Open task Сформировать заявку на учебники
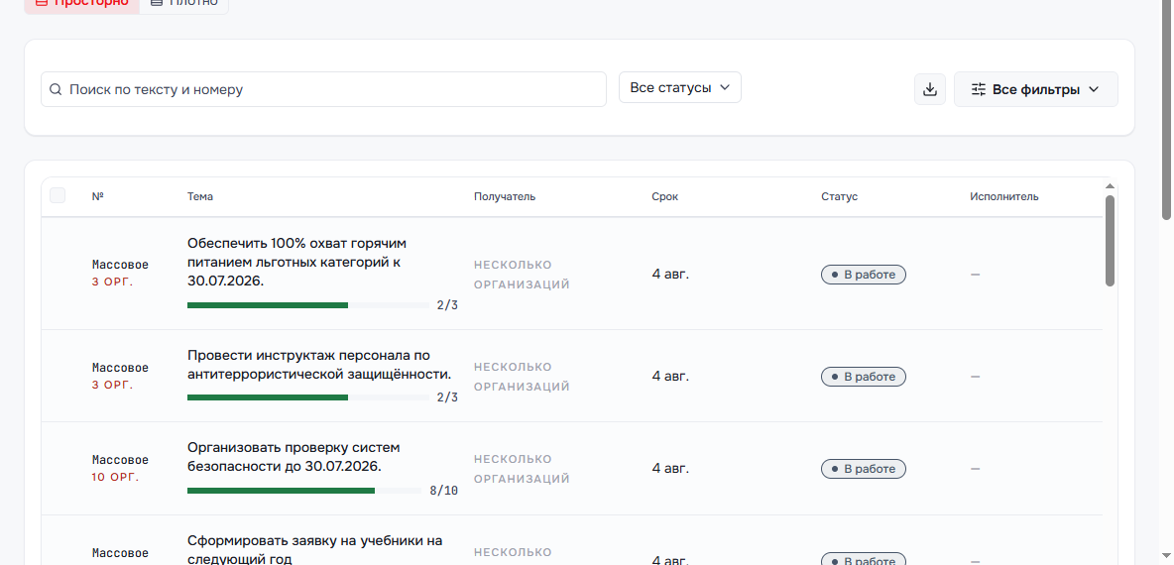Screen dimensions: 1174x565 (x=314, y=549)
